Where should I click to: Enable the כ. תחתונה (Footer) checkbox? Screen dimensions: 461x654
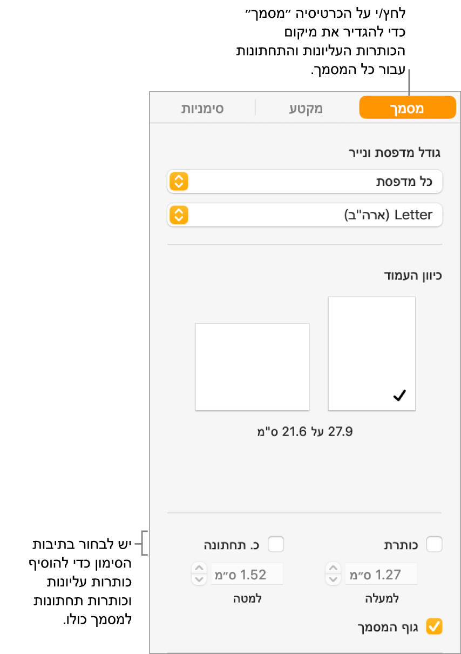[x=276, y=544]
